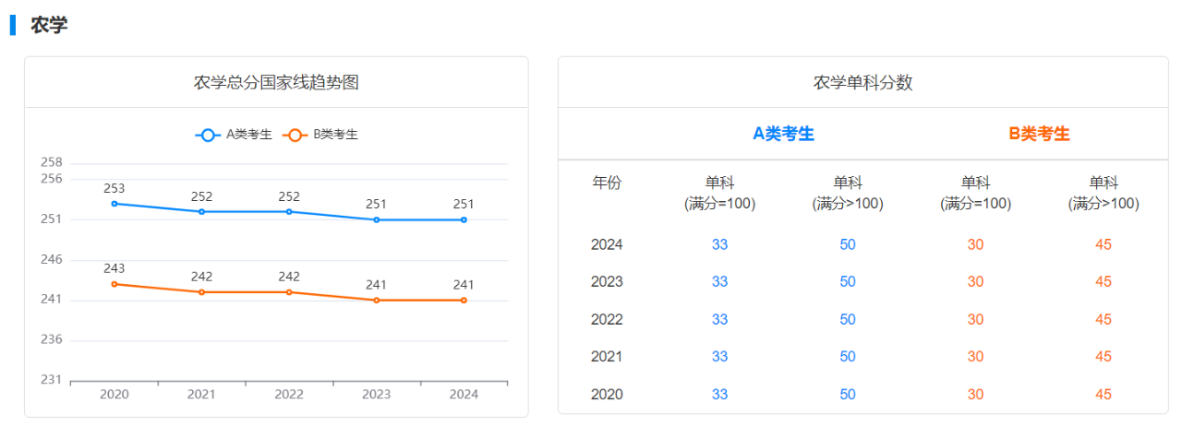Click the 2023 orange data point 241
The height and width of the screenshot is (426, 1182).
coord(377,301)
